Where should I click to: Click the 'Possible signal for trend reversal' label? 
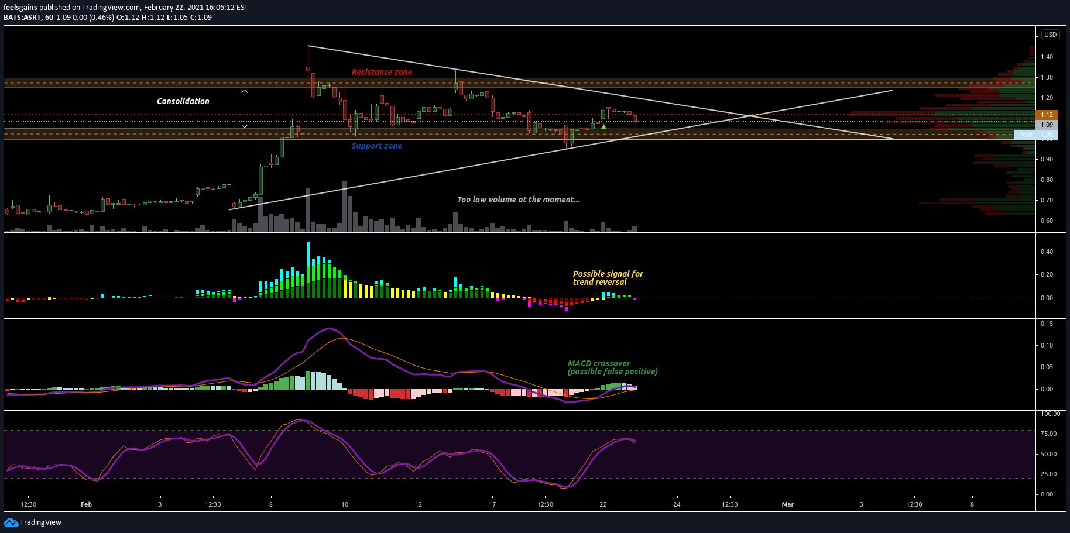pyautogui.click(x=608, y=278)
